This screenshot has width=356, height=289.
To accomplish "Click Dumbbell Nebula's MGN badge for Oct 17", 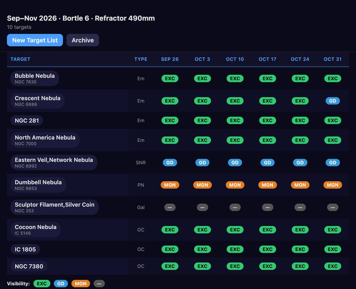I will [x=267, y=185].
